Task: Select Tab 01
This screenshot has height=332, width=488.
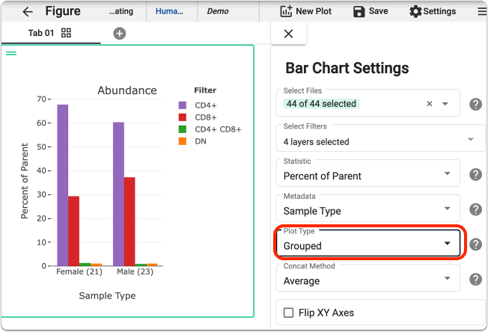Action: click(x=41, y=33)
